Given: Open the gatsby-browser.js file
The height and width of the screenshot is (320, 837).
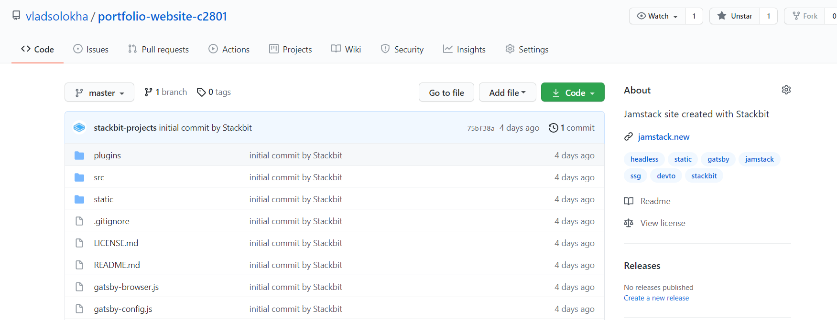Looking at the screenshot, I should [126, 287].
